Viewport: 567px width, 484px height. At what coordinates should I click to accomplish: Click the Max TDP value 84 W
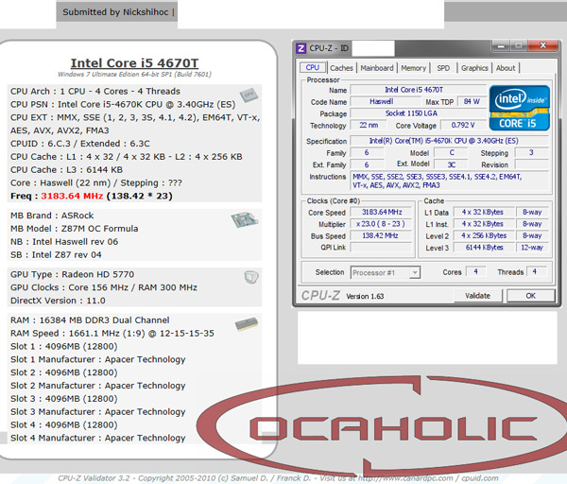[x=472, y=102]
